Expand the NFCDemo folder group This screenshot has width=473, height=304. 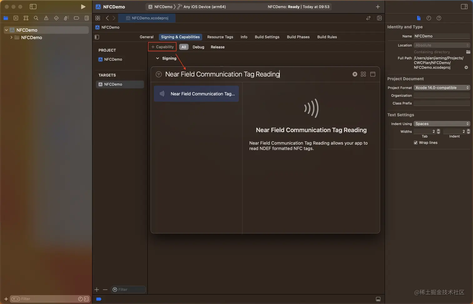click(x=12, y=37)
